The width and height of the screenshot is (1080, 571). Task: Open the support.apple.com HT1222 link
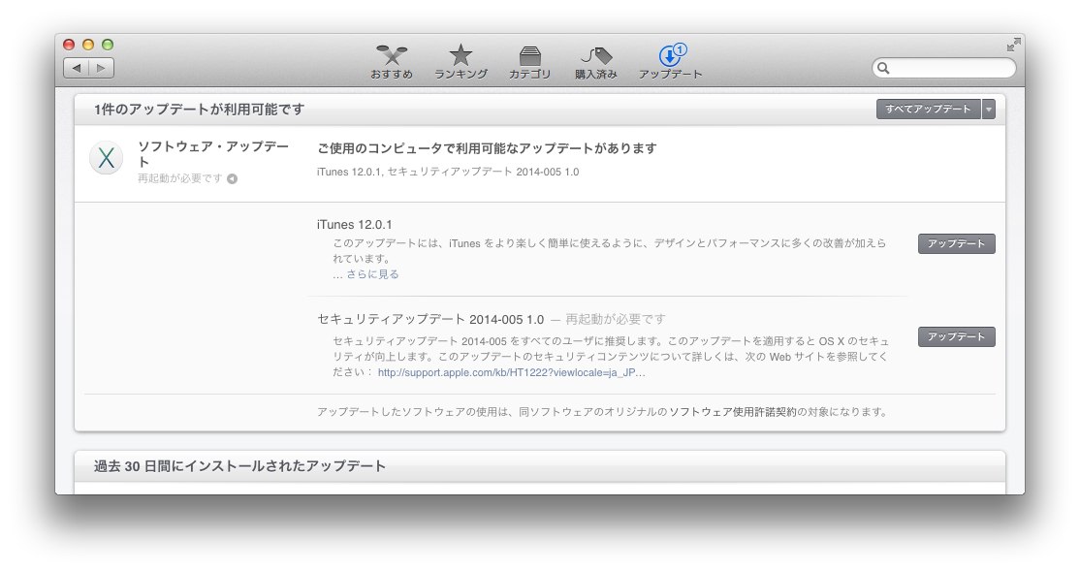click(x=511, y=372)
